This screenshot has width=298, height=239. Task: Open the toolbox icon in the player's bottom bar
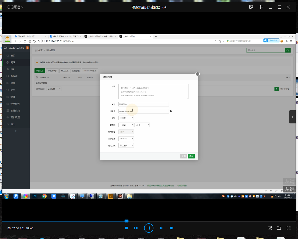(x=270, y=228)
